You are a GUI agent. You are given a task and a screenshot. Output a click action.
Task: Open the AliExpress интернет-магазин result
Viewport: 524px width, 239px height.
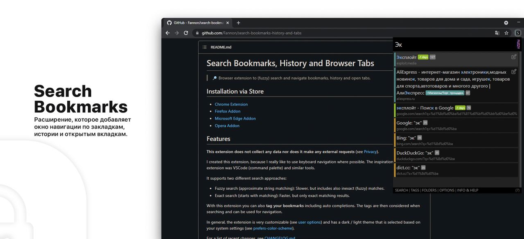[456, 85]
